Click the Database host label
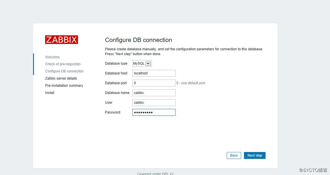 (116, 73)
